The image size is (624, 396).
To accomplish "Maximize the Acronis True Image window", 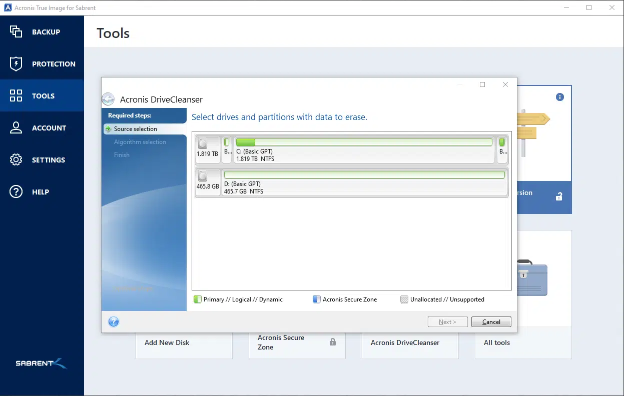I will coord(589,7).
